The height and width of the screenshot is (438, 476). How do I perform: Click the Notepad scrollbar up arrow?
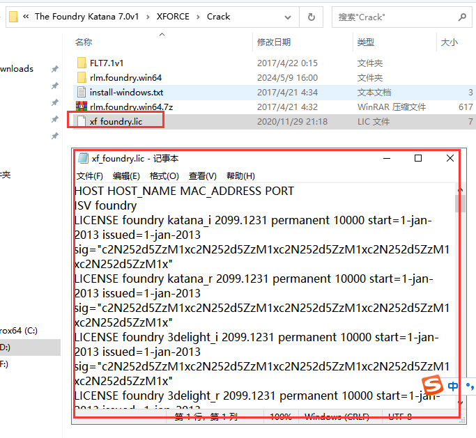(460, 189)
